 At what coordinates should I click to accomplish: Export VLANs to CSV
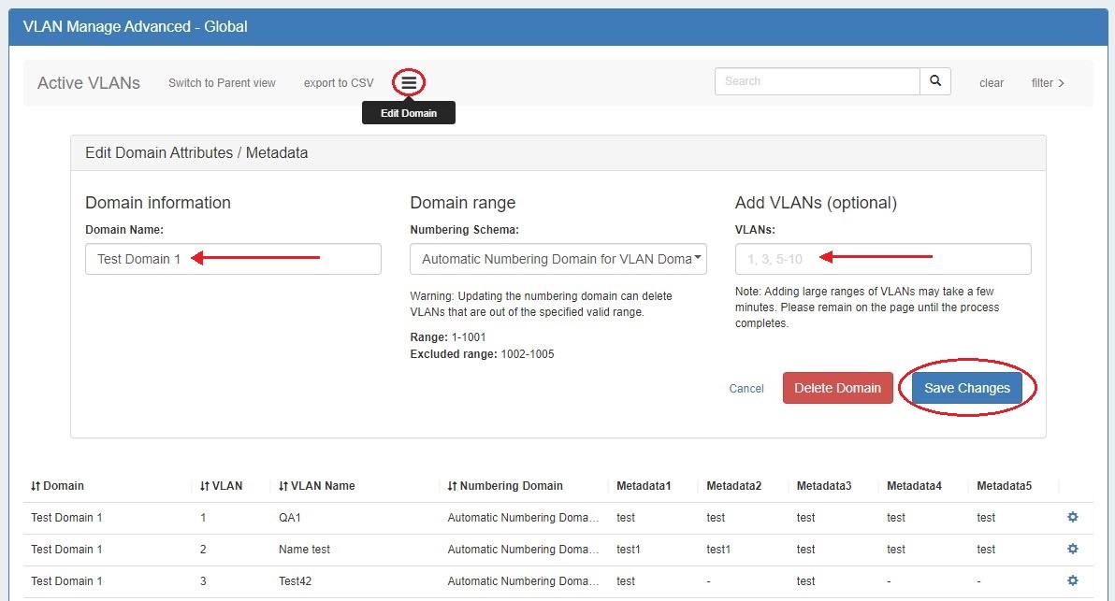click(x=338, y=83)
